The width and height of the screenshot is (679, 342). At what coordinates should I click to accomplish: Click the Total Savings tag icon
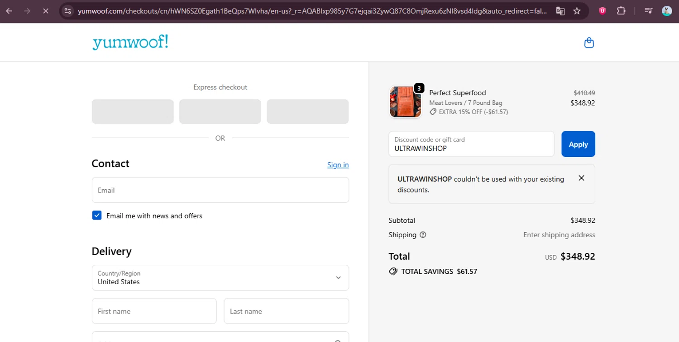coord(393,272)
